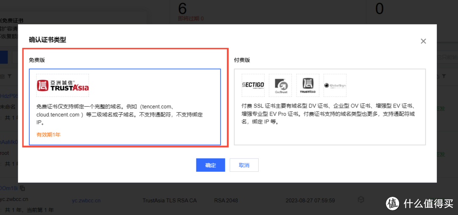
Task: Click the TrustAsia logo in free version
Action: pos(63,85)
